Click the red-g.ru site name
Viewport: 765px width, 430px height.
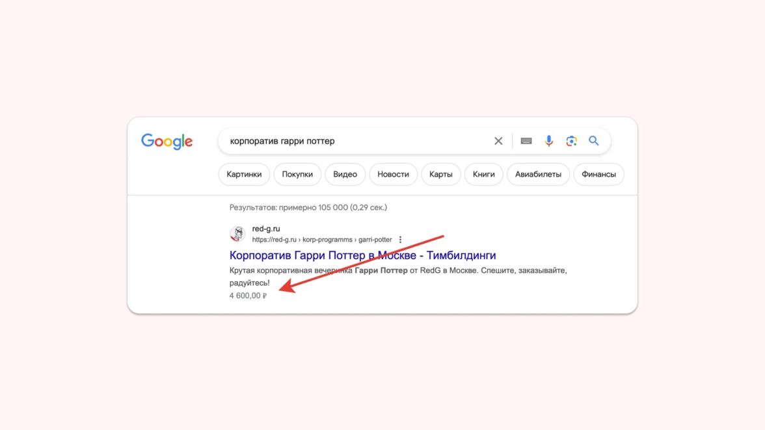[266, 229]
